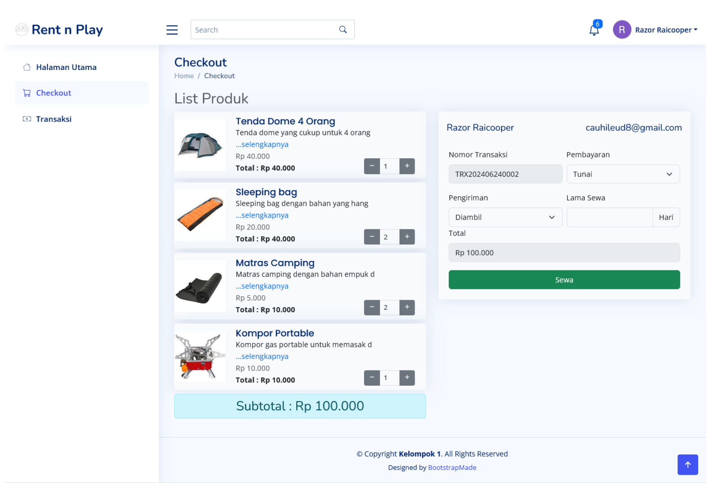The image size is (716, 493).
Task: Click the scroll-to-top arrow button
Action: click(687, 464)
